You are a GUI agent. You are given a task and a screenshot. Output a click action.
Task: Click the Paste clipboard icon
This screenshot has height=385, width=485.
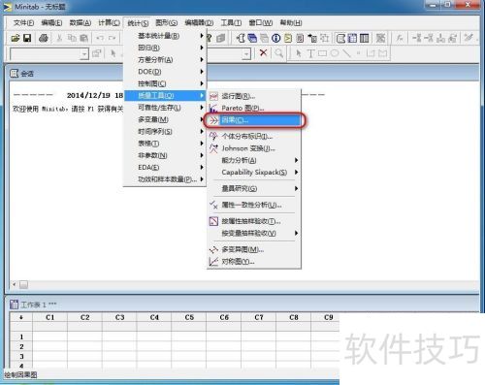click(83, 38)
